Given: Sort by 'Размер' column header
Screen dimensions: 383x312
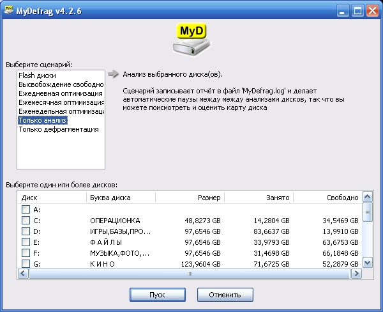Looking at the screenshot, I should pyautogui.click(x=190, y=198).
